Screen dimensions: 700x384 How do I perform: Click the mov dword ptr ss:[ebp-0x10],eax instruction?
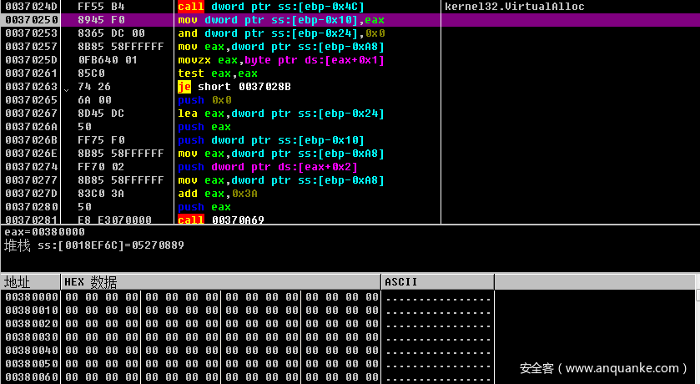pos(281,20)
